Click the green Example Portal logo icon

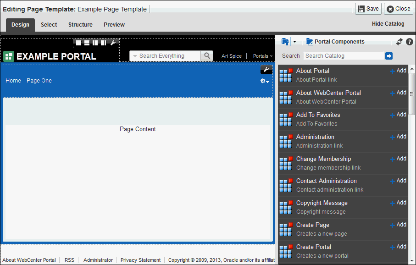[9, 56]
